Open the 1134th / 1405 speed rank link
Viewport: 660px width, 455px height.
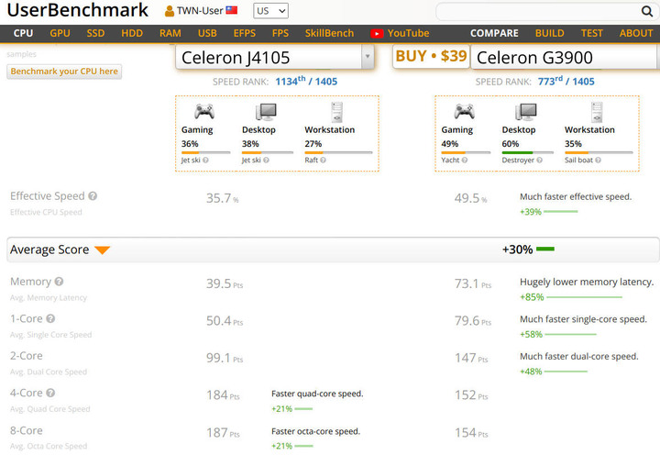pyautogui.click(x=306, y=81)
